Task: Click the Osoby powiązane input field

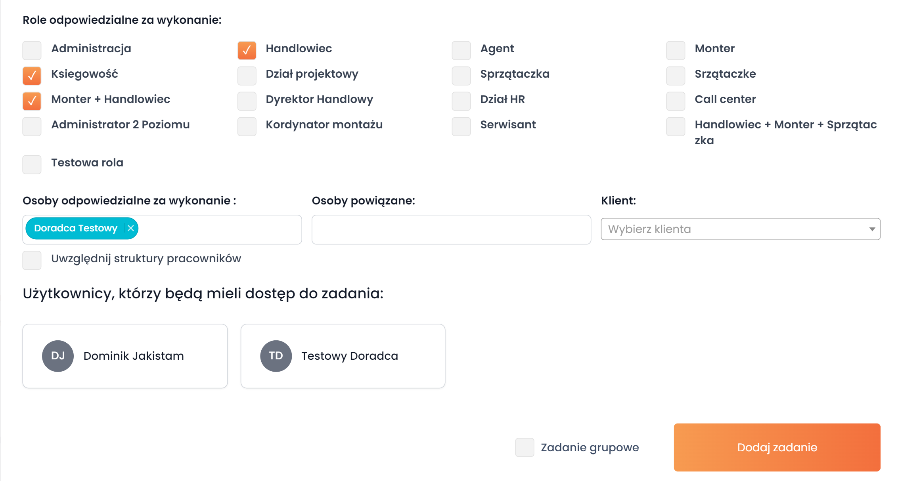Action: (451, 230)
